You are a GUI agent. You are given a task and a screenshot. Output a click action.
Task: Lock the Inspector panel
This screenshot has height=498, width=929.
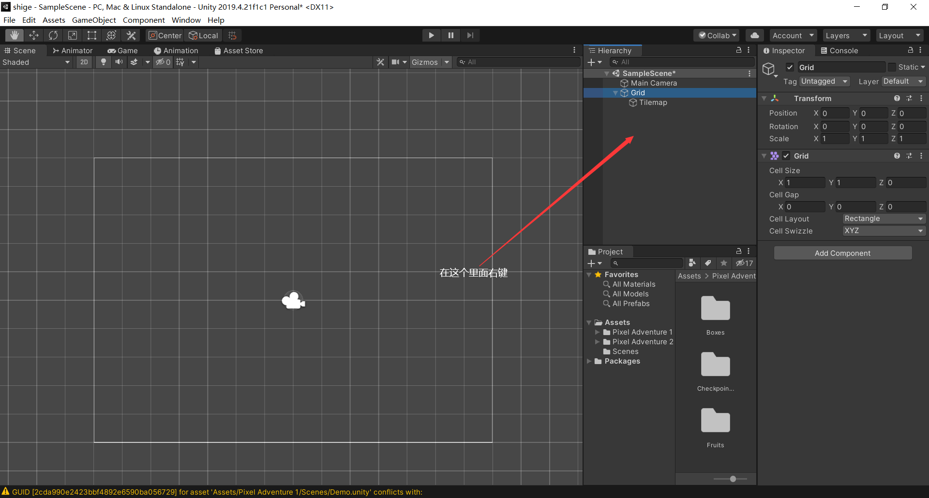[910, 50]
